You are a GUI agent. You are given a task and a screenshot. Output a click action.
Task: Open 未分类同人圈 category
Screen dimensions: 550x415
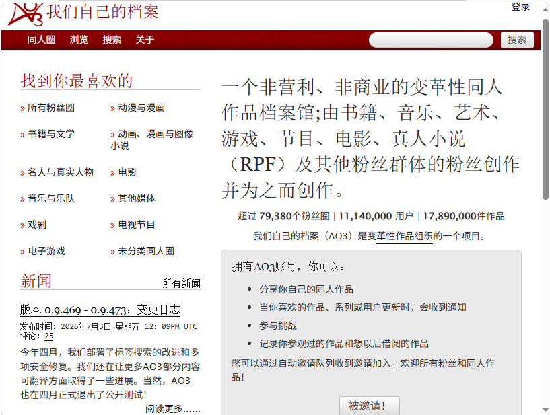tap(146, 251)
